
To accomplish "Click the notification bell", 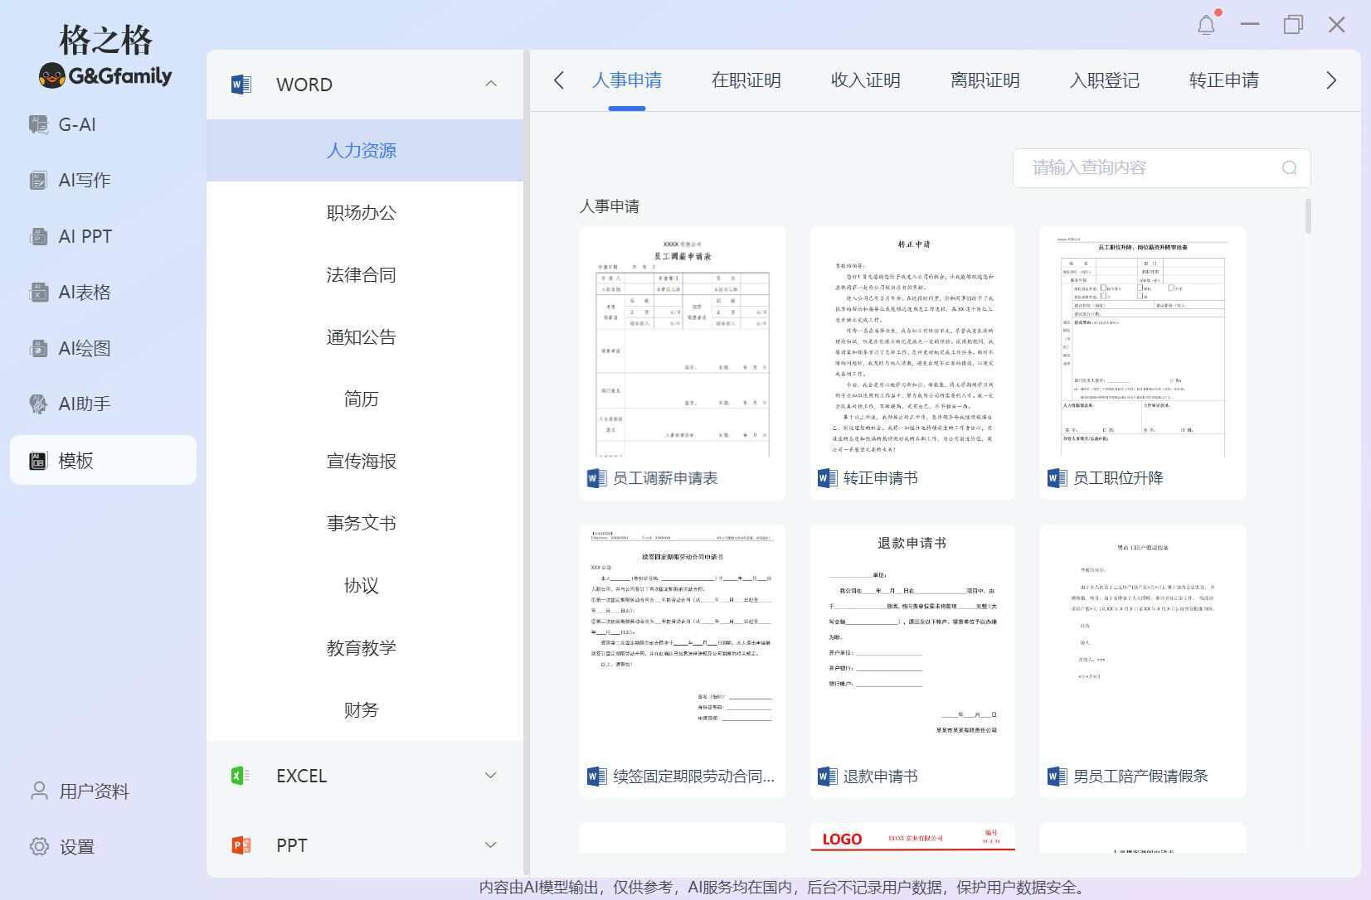I will (x=1207, y=24).
